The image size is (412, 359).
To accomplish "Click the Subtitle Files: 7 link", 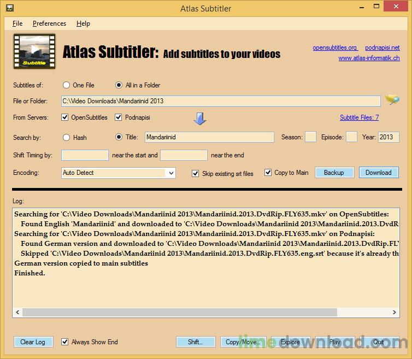I will (359, 117).
